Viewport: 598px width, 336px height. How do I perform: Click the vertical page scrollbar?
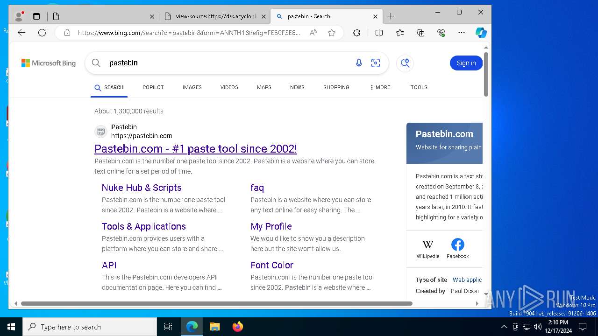[x=486, y=75]
